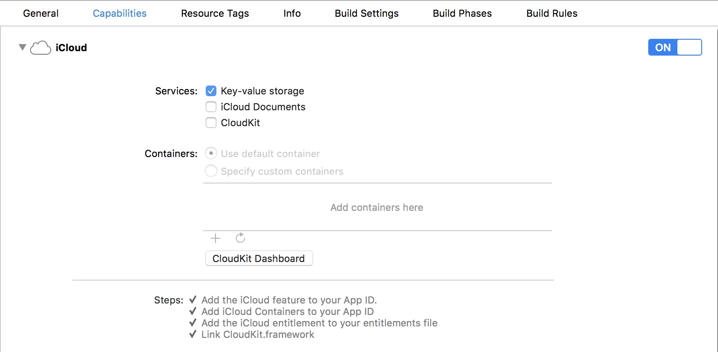Click the refresh containers icon
The image size is (718, 352).
[240, 238]
